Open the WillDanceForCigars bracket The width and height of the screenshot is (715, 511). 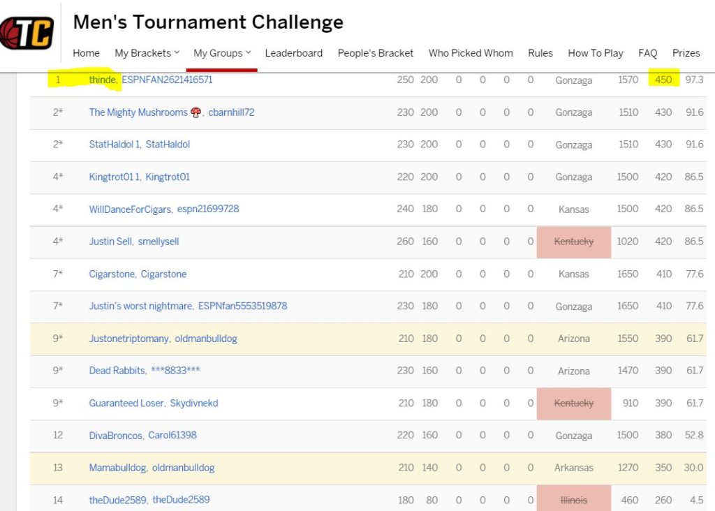click(130, 209)
